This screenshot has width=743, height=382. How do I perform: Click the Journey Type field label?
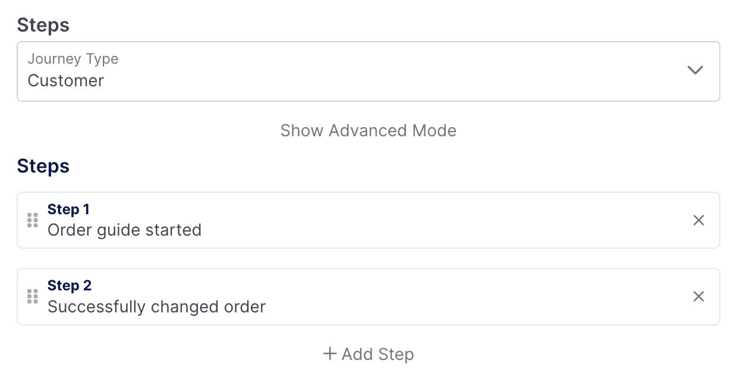[73, 59]
